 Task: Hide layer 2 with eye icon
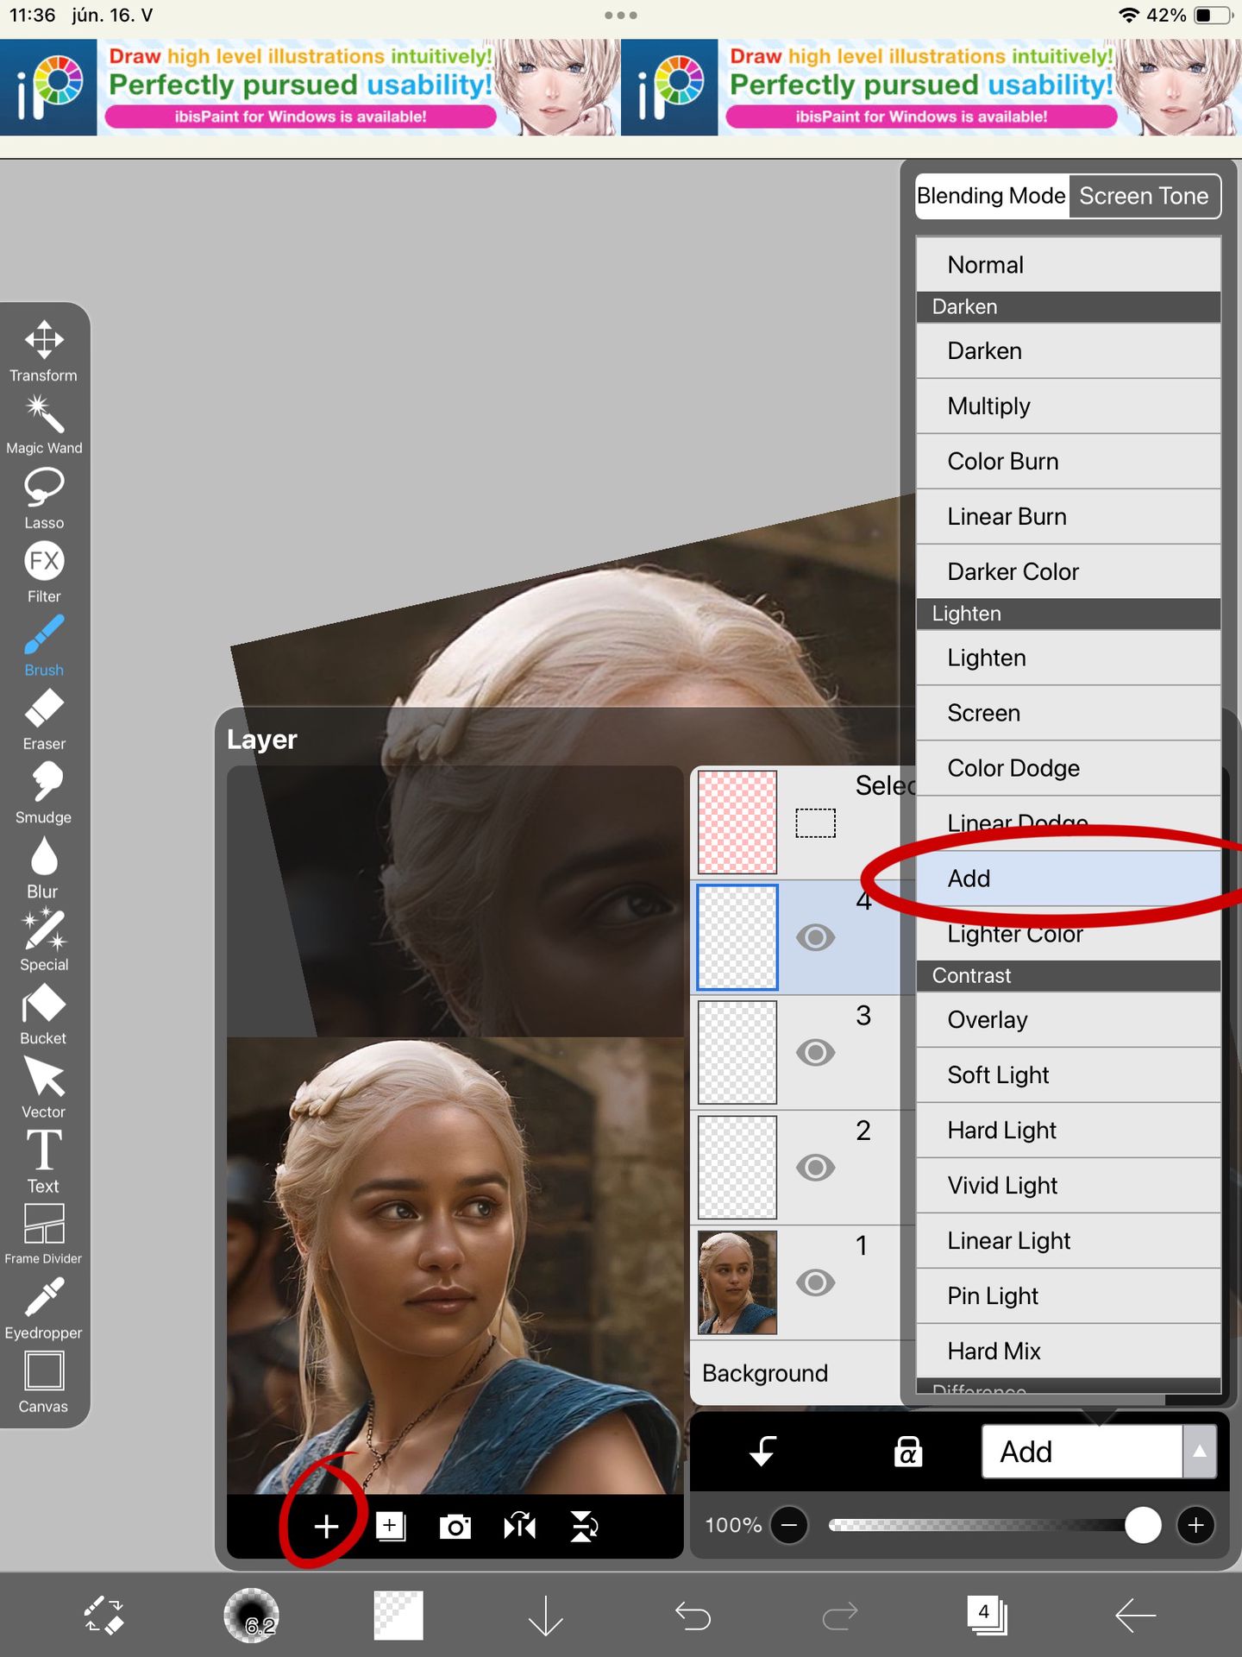click(815, 1168)
